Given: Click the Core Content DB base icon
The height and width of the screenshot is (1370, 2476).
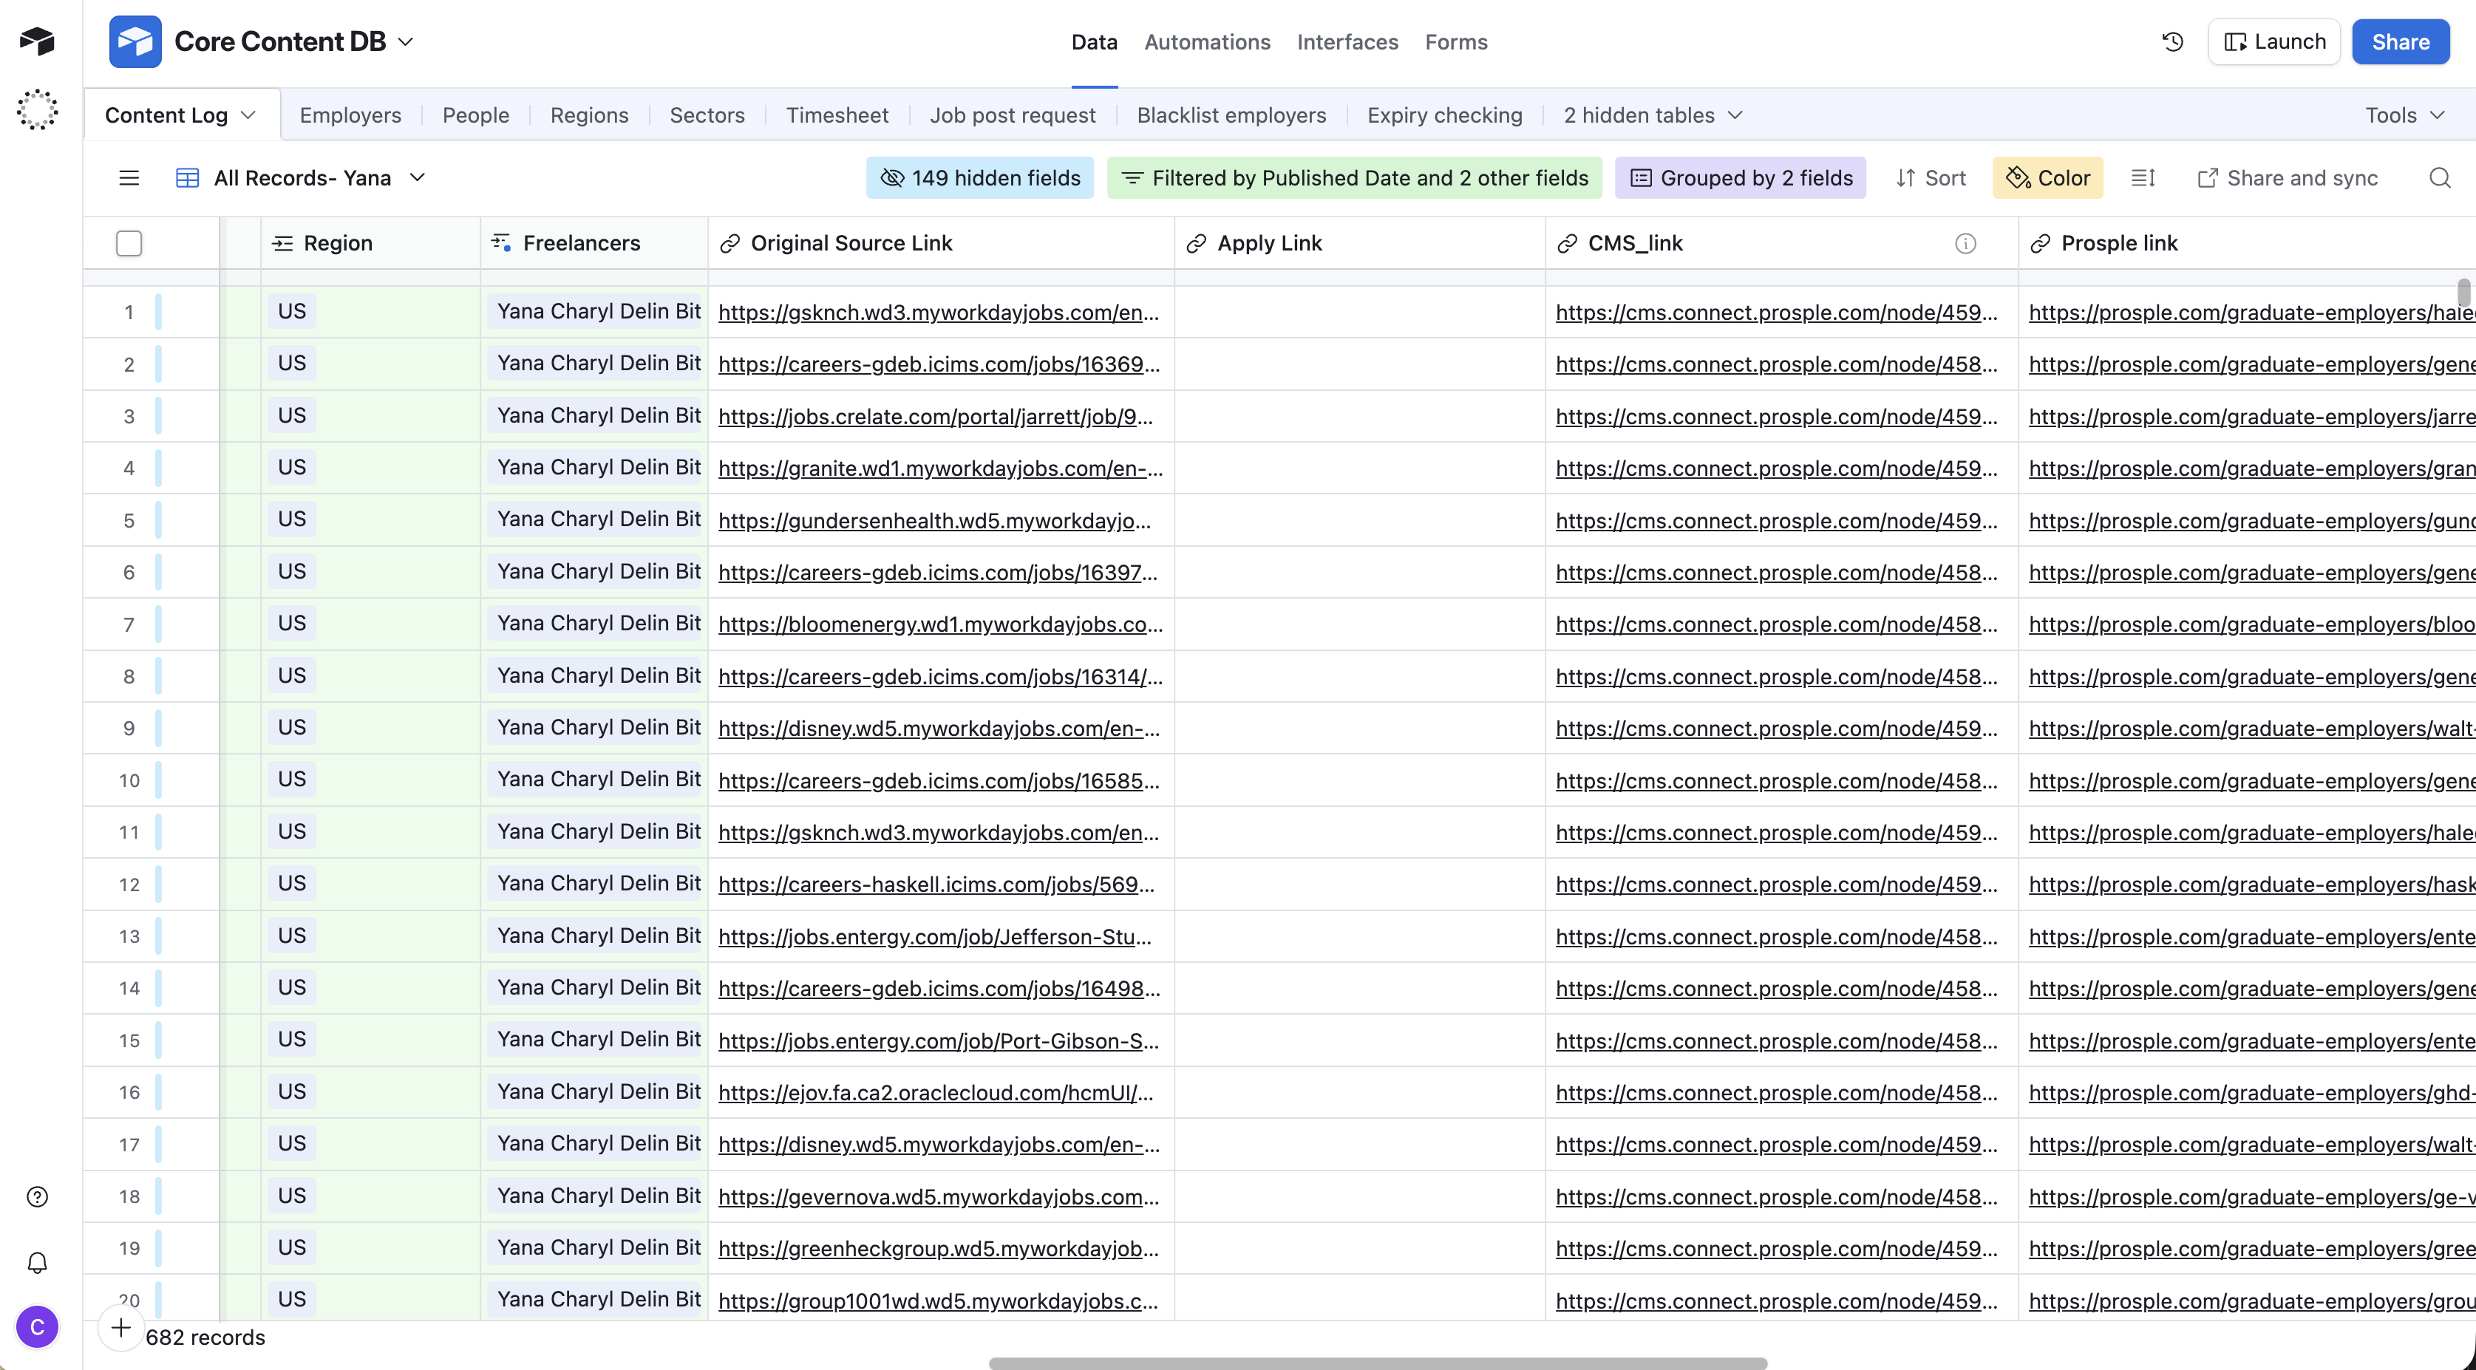Looking at the screenshot, I should [x=135, y=41].
